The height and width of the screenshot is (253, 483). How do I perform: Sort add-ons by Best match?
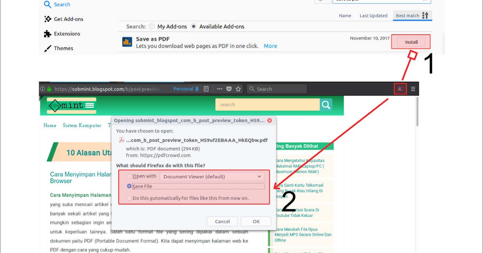click(x=407, y=16)
